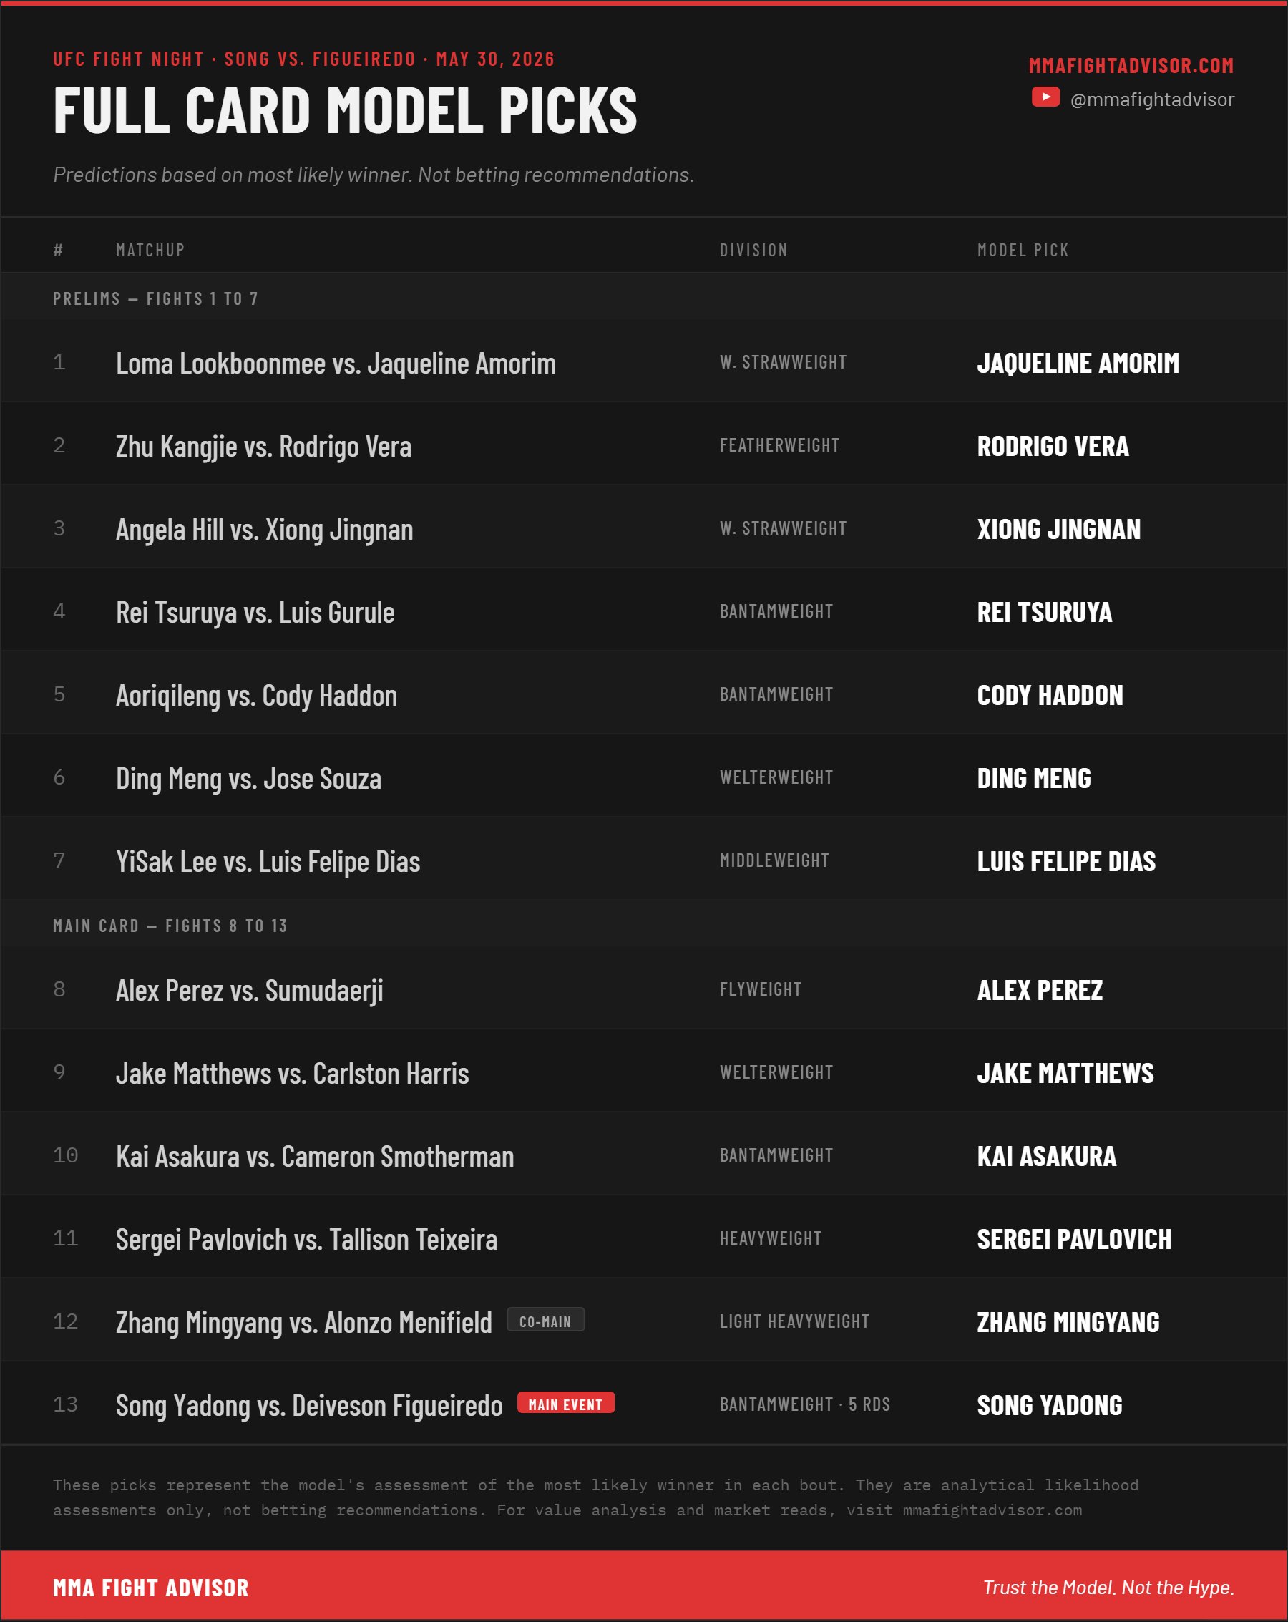The width and height of the screenshot is (1288, 1622).
Task: Click the UFC Fight Night event date line
Action: point(304,59)
